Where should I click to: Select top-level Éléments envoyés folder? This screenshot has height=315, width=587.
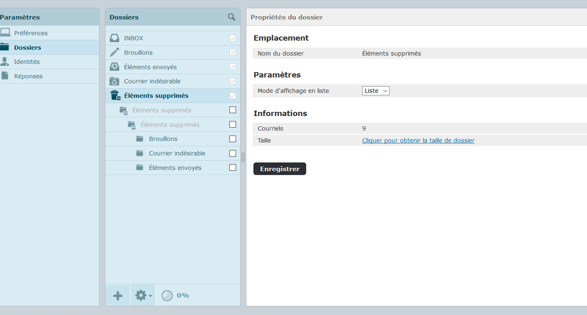coord(173,67)
